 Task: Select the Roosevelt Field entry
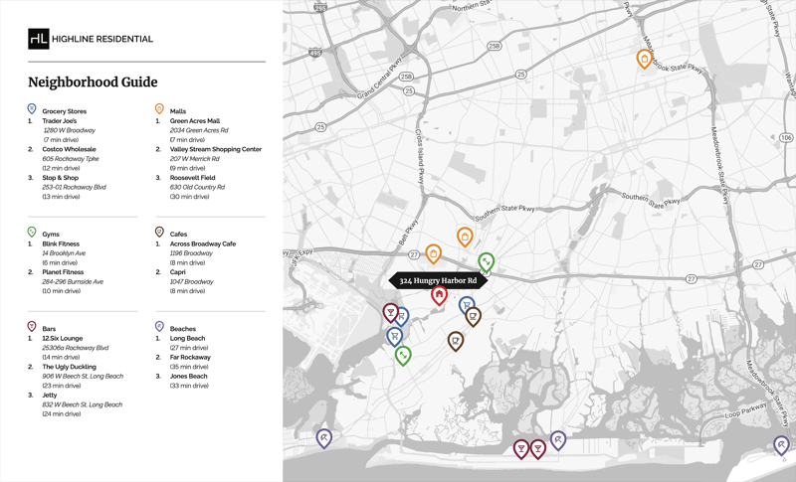[x=191, y=178]
